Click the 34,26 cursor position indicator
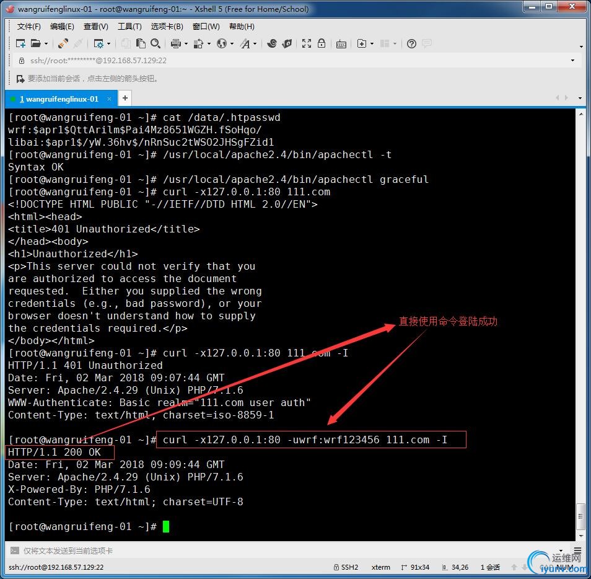 click(x=455, y=567)
